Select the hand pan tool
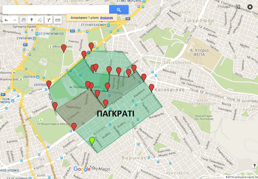Viewport: 258px width, 179px height. [x=23, y=20]
